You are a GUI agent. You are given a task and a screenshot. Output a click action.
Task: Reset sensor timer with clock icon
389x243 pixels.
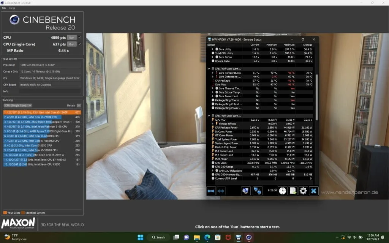point(282,191)
